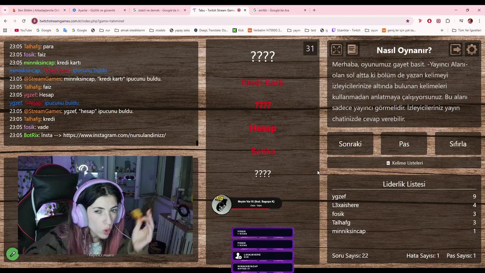Open the yapay zeka bookmark
Viewport: 485px width, 273px height.
(x=180, y=30)
